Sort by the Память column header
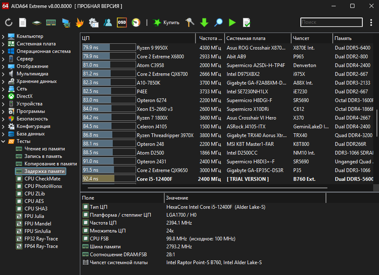 pyautogui.click(x=343, y=38)
